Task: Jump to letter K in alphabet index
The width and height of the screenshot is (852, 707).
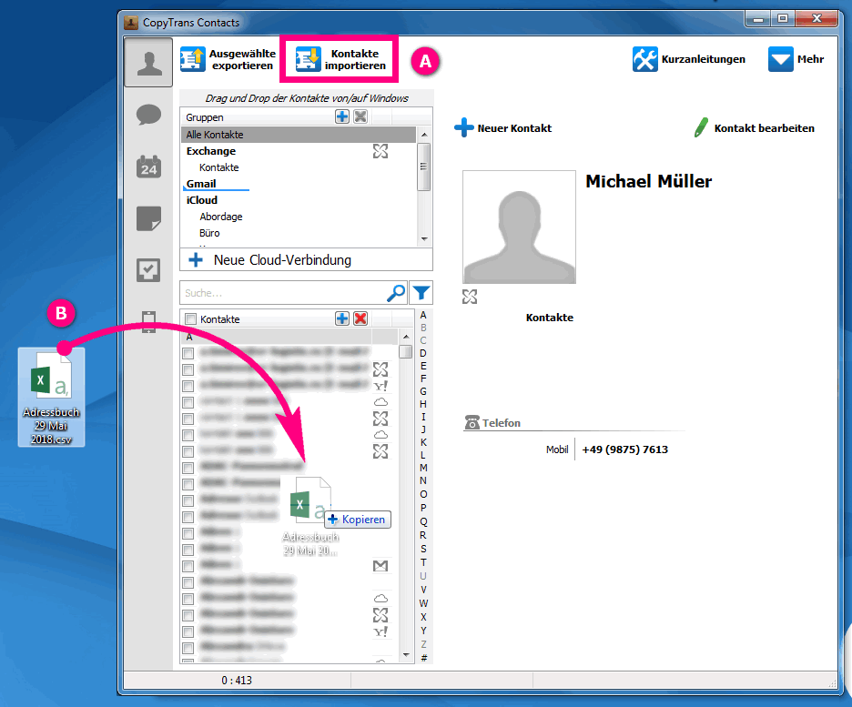Action: (423, 442)
